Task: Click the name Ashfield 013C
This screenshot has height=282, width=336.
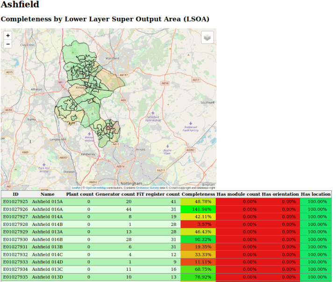Action: tap(47, 269)
